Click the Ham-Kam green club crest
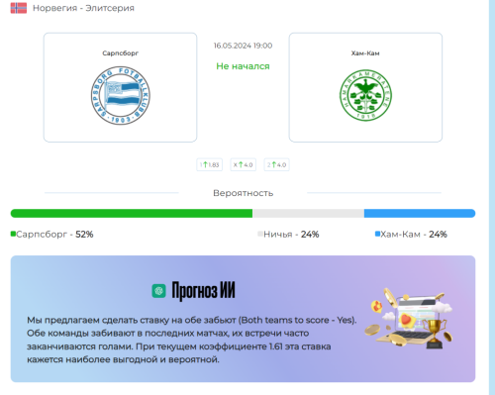This screenshot has width=495, height=395. [365, 95]
